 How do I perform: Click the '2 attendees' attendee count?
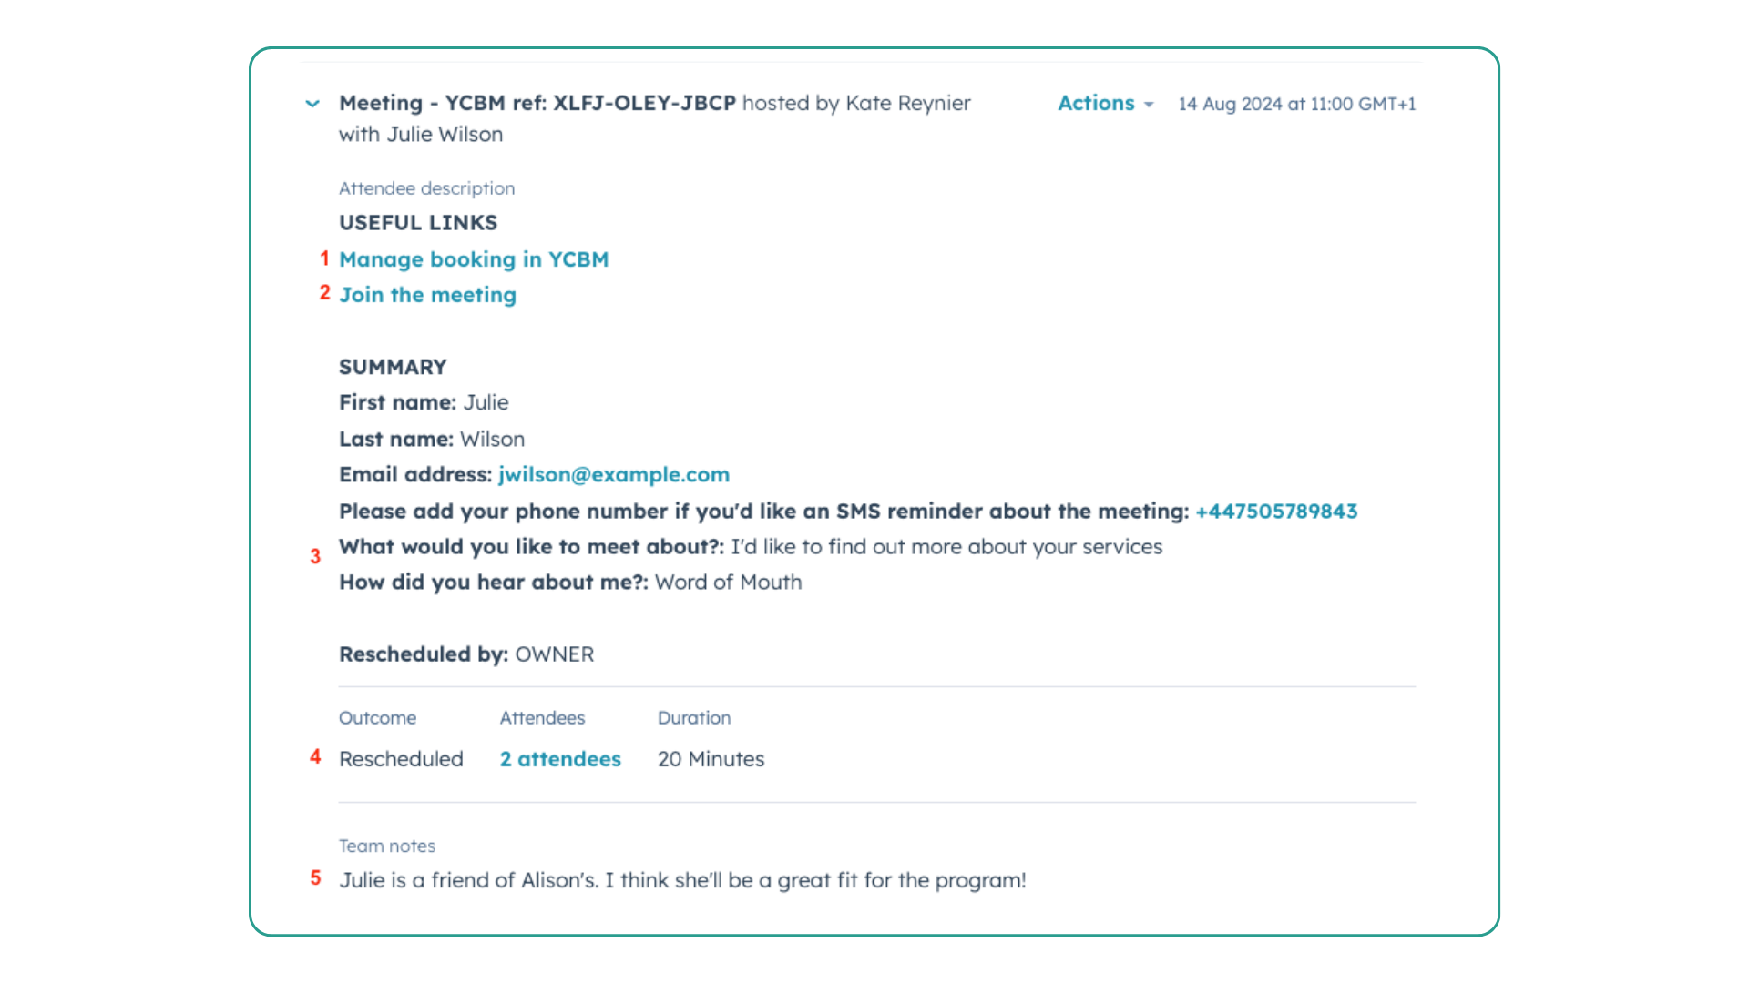pyautogui.click(x=561, y=758)
